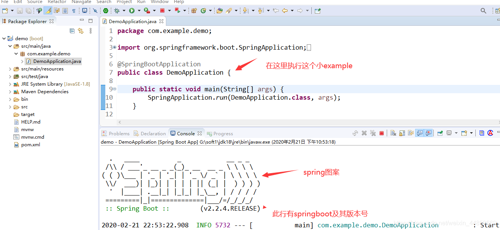Viewport: 500px width, 230px height.
Task: Expand Maven Dependencies node
Action: click(x=10, y=92)
